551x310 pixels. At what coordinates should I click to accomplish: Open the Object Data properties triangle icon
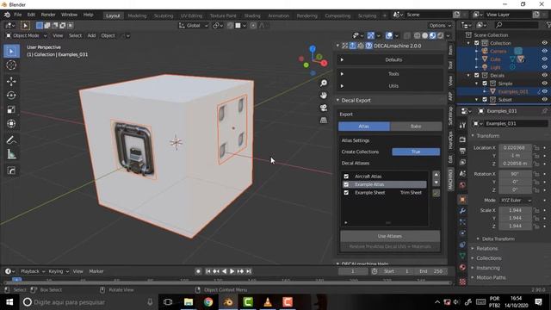462,256
